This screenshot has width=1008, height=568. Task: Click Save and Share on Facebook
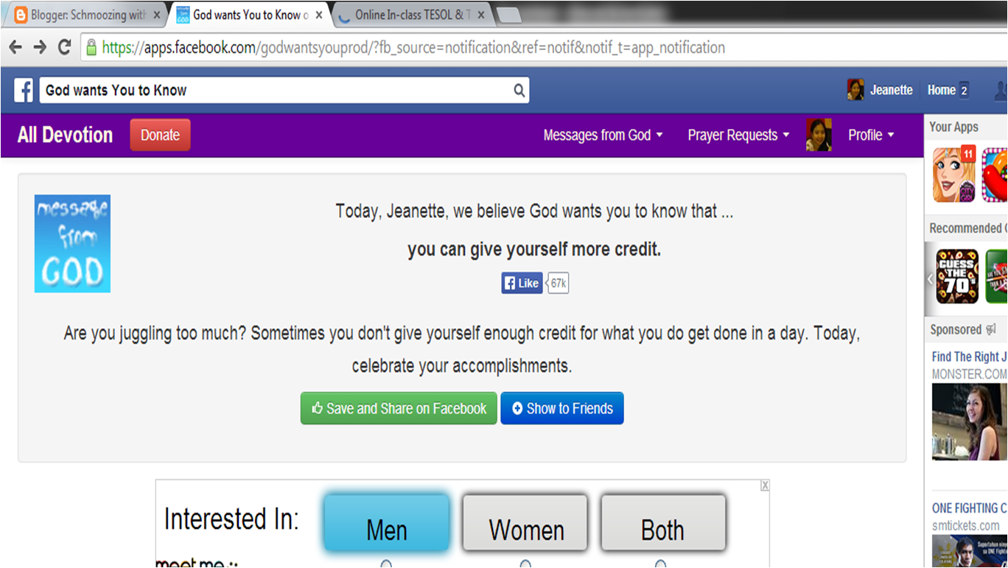pos(399,408)
